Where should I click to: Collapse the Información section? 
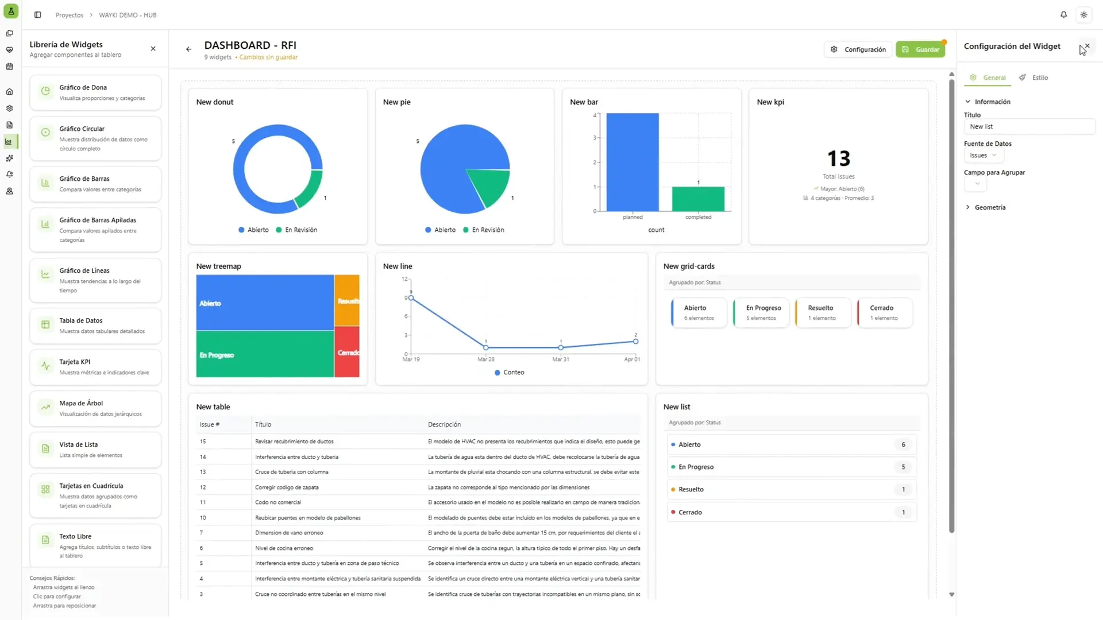(x=988, y=102)
